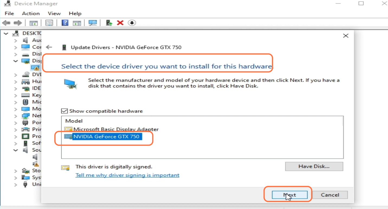Expand the Monitors node chevron
The width and height of the screenshot is (388, 209).
(16, 109)
